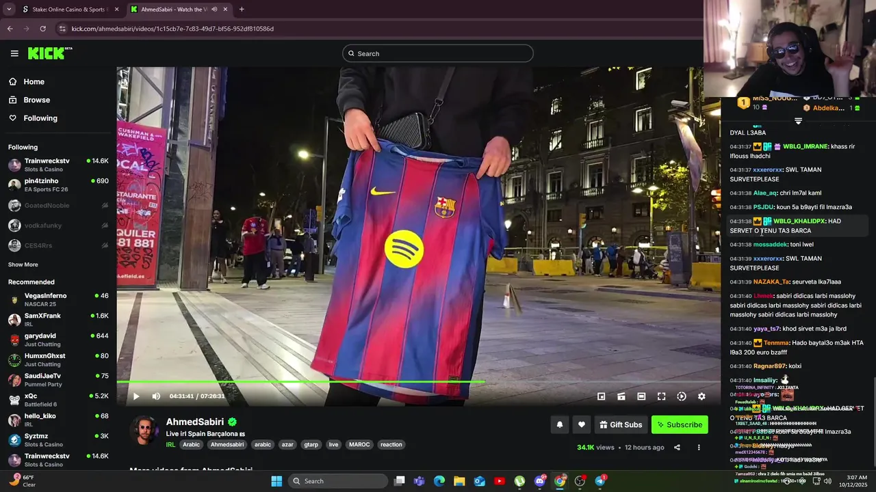
Task: Play the video
Action: tap(136, 396)
